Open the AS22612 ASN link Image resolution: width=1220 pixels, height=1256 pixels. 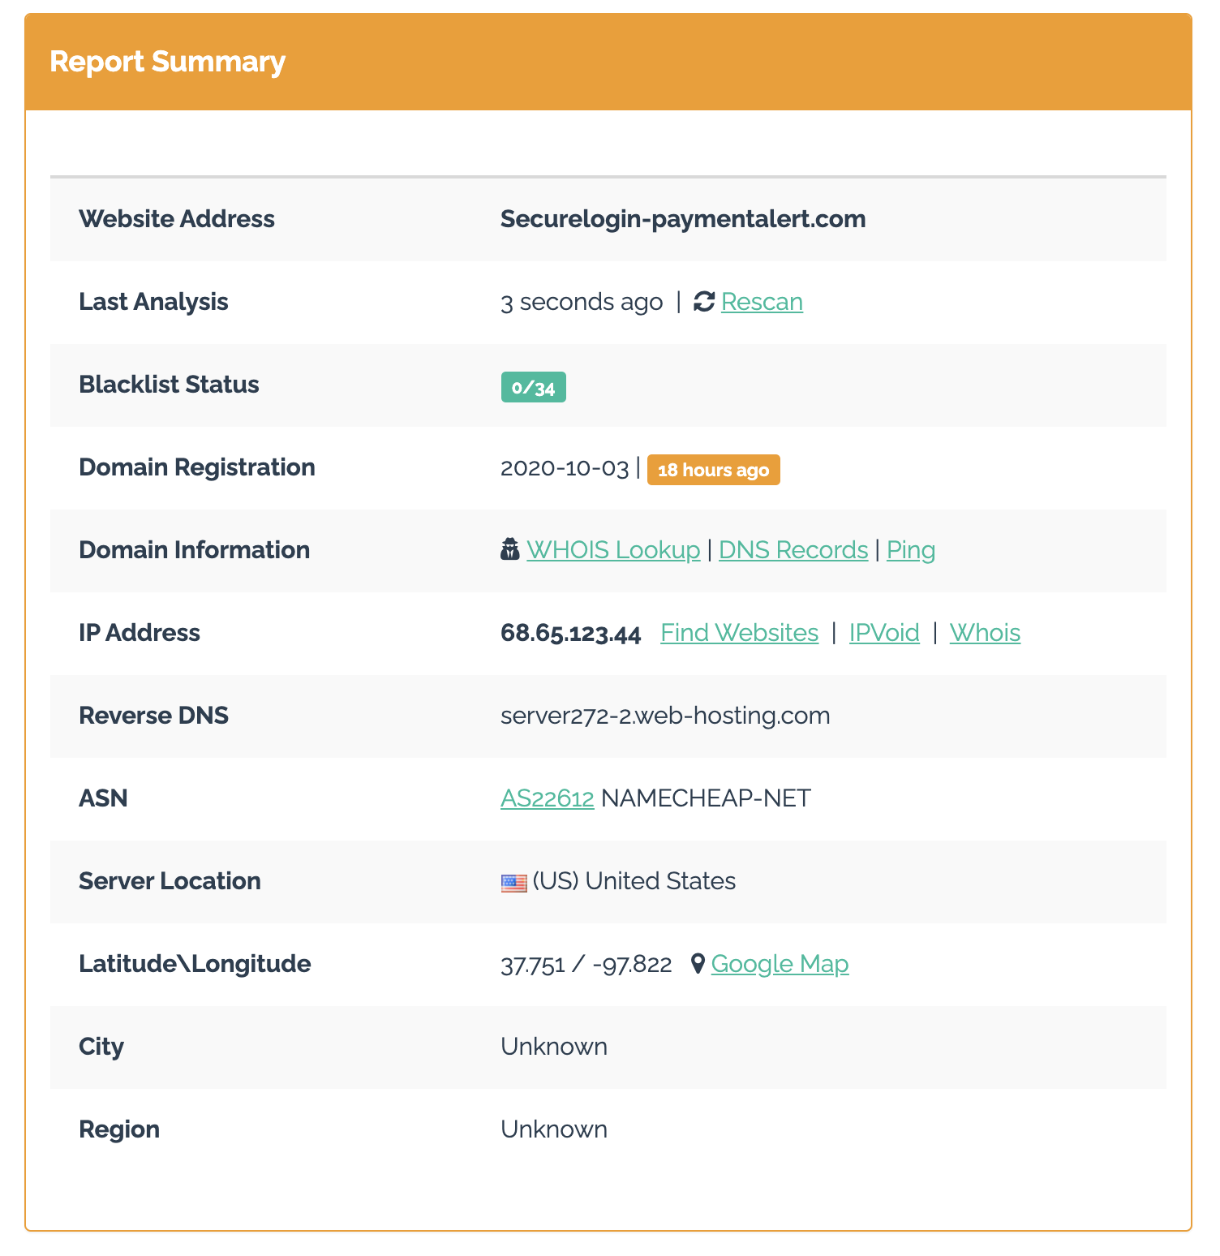click(548, 798)
